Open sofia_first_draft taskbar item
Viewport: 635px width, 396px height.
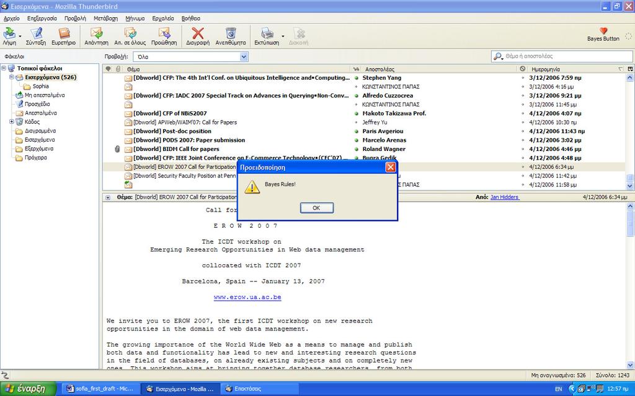point(100,389)
